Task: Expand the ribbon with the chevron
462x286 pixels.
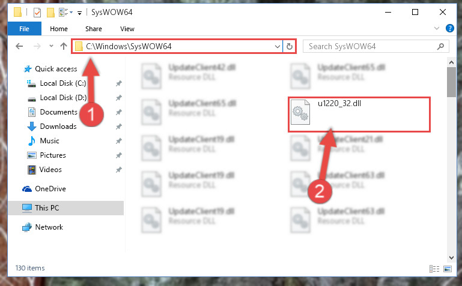Action: 437,29
